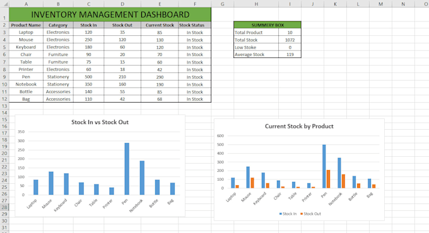Image resolution: width=429 pixels, height=233 pixels.
Task: Select Notebook's blue bar in right chart
Action: (x=339, y=173)
